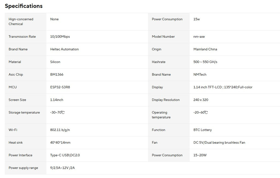This screenshot has height=178, width=280.
Task: Select the 802.11 b/g/n Wi-Fi value
Action: (x=60, y=130)
